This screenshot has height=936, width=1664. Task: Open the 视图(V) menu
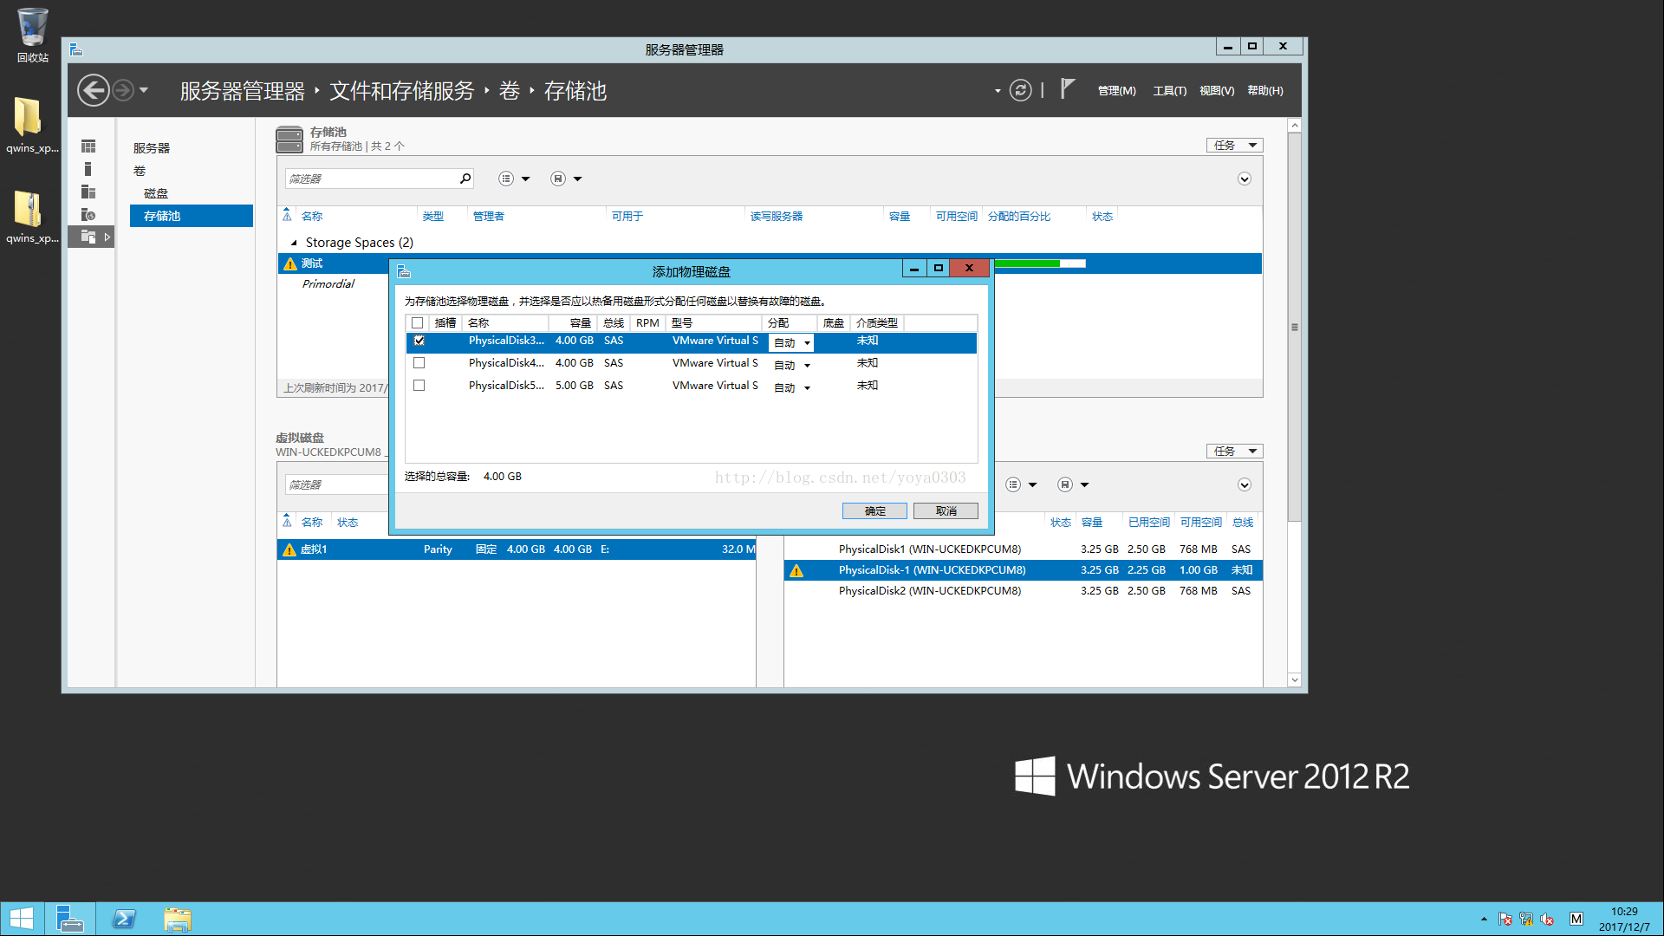1217,91
